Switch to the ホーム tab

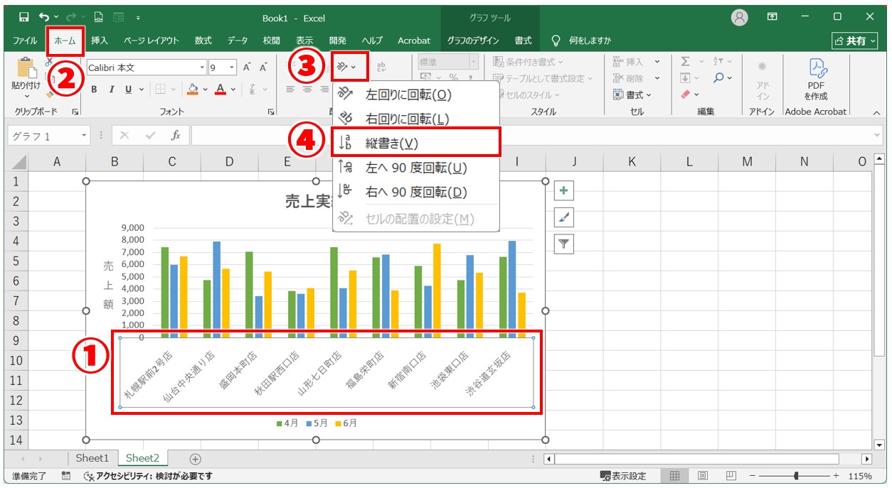(x=65, y=40)
